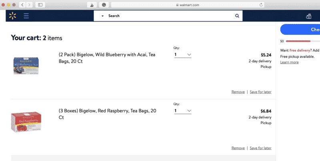Click the blue Checkout button

(300, 29)
